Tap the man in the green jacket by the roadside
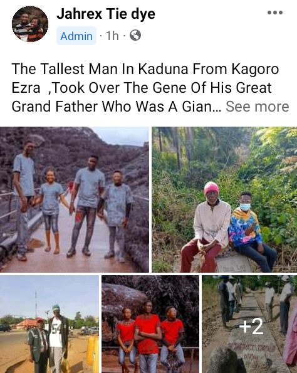The image size is (297, 373). pos(39,345)
